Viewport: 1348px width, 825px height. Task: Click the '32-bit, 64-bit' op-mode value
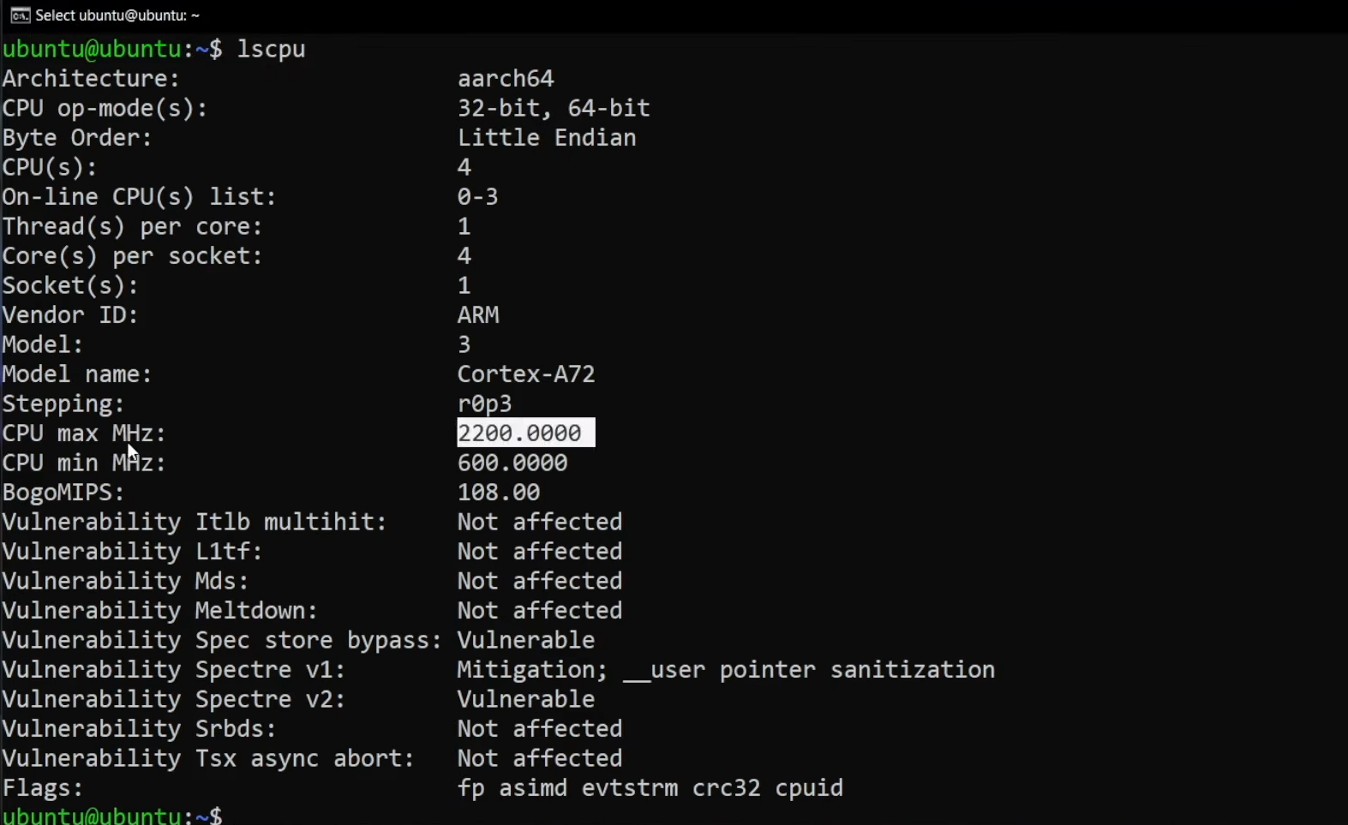[x=553, y=109]
